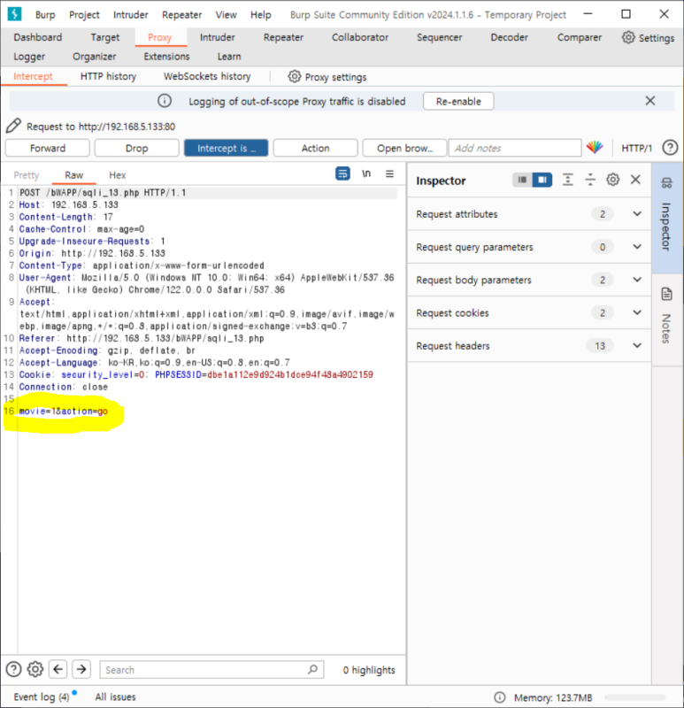This screenshot has width=684, height=708.
Task: Click the forward arrow search button
Action: point(81,669)
